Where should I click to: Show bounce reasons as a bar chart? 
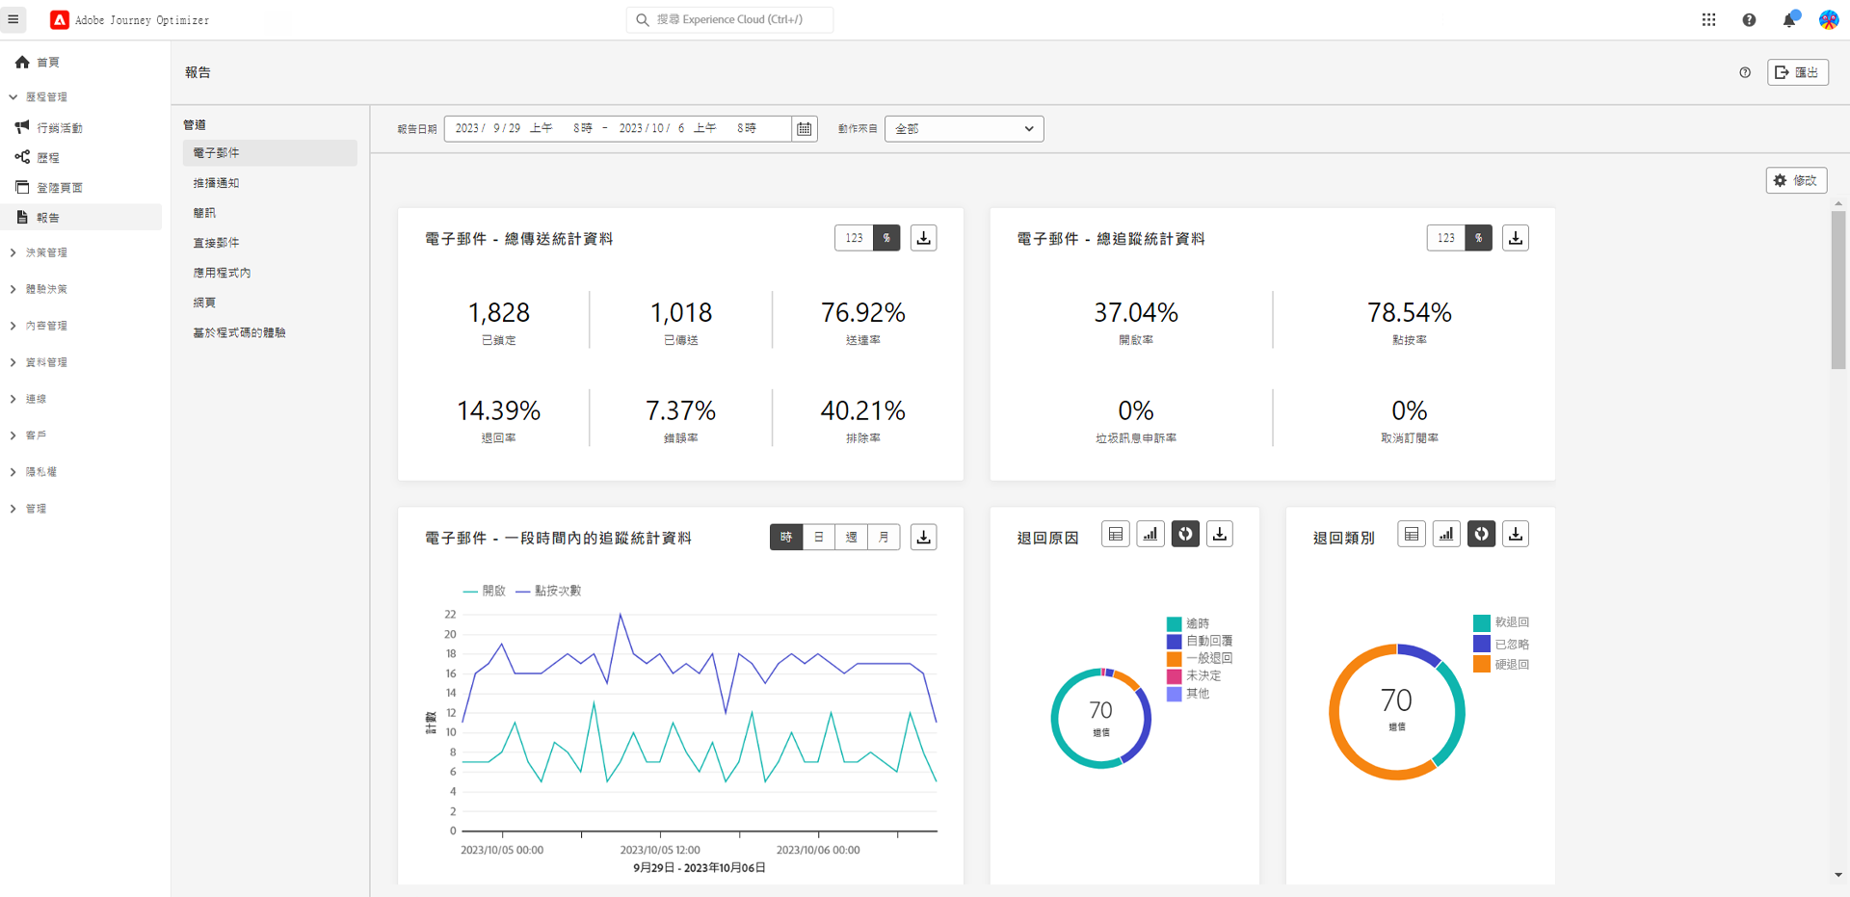1150,534
